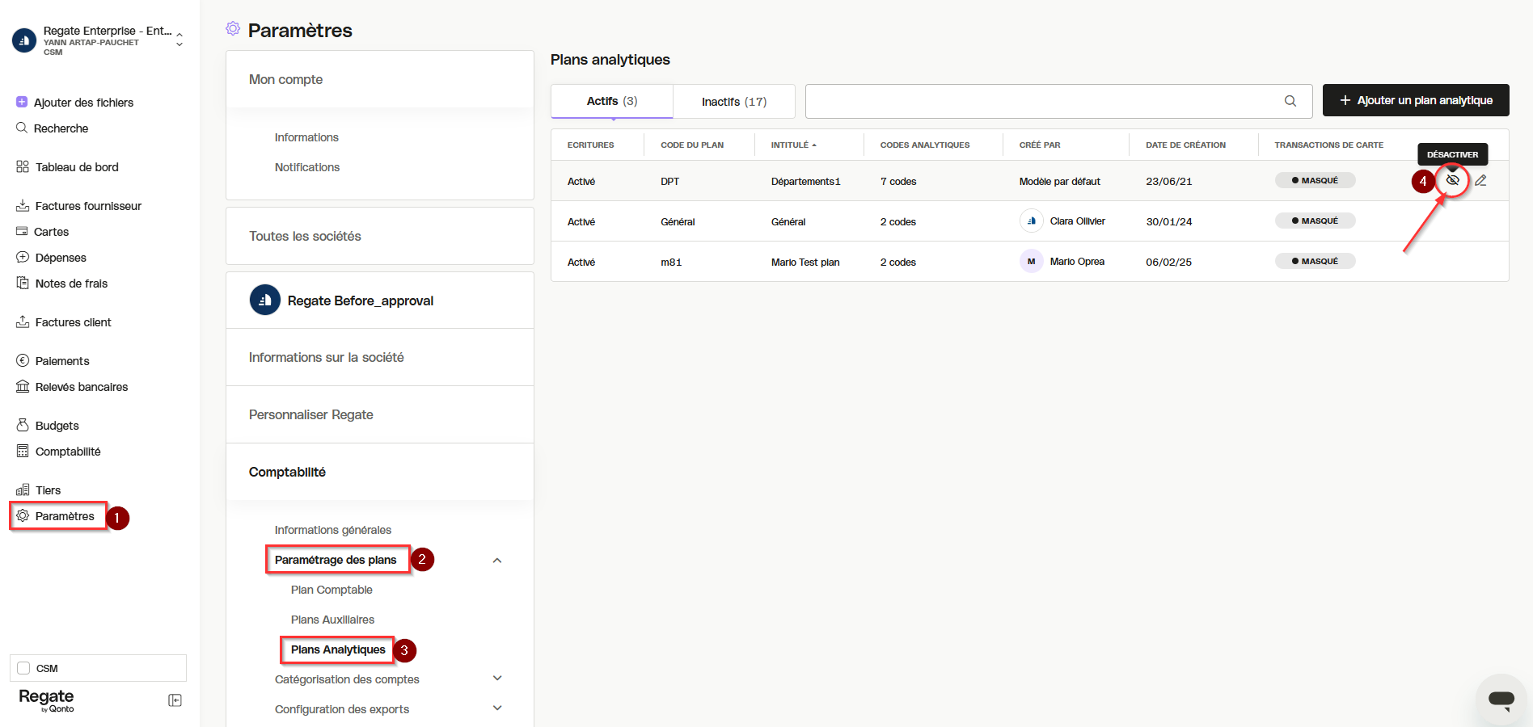Click the "7 codes" cell in DPT row

(x=898, y=182)
